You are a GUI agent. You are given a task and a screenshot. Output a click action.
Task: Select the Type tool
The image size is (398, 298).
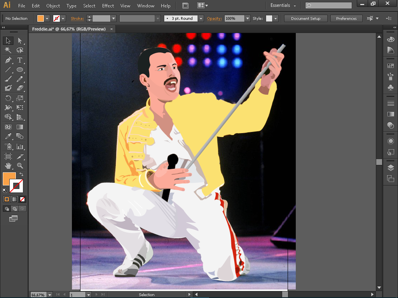pyautogui.click(x=20, y=60)
